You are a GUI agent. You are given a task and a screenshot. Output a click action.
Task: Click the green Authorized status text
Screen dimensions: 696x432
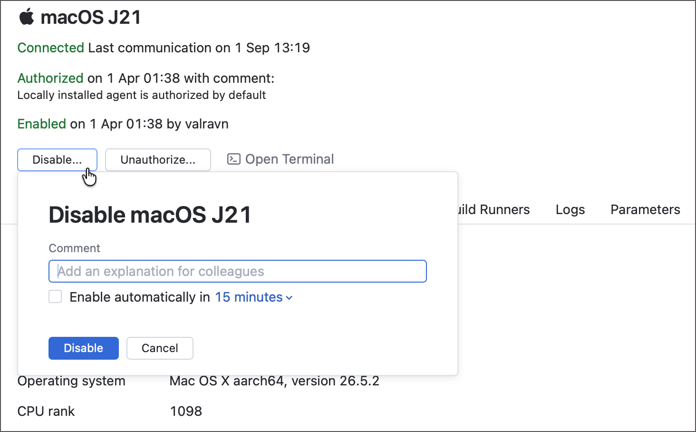click(x=50, y=78)
